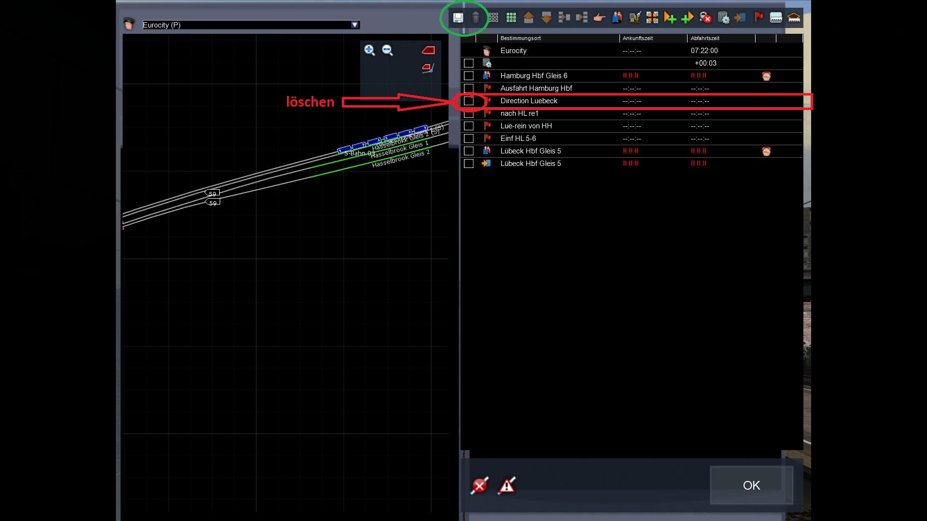Image resolution: width=927 pixels, height=521 pixels.
Task: Click the move instruction up arrow icon
Action: click(528, 18)
